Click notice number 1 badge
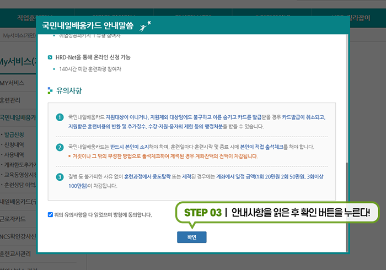Viewport: 386px width, 270px height. [60, 117]
